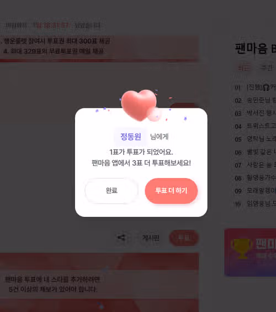The height and width of the screenshot is (312, 276).
Task: Click the 행운룰렛 투표권 300표 banner text
Action: (57, 41)
